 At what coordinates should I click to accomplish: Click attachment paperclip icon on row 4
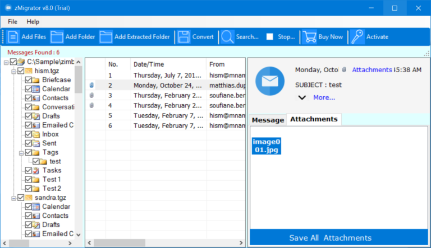coord(91,105)
